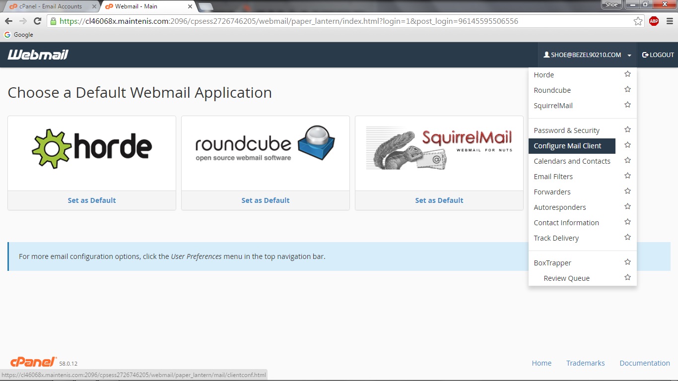Image resolution: width=678 pixels, height=381 pixels.
Task: Go to Email Filters
Action: [x=553, y=177]
